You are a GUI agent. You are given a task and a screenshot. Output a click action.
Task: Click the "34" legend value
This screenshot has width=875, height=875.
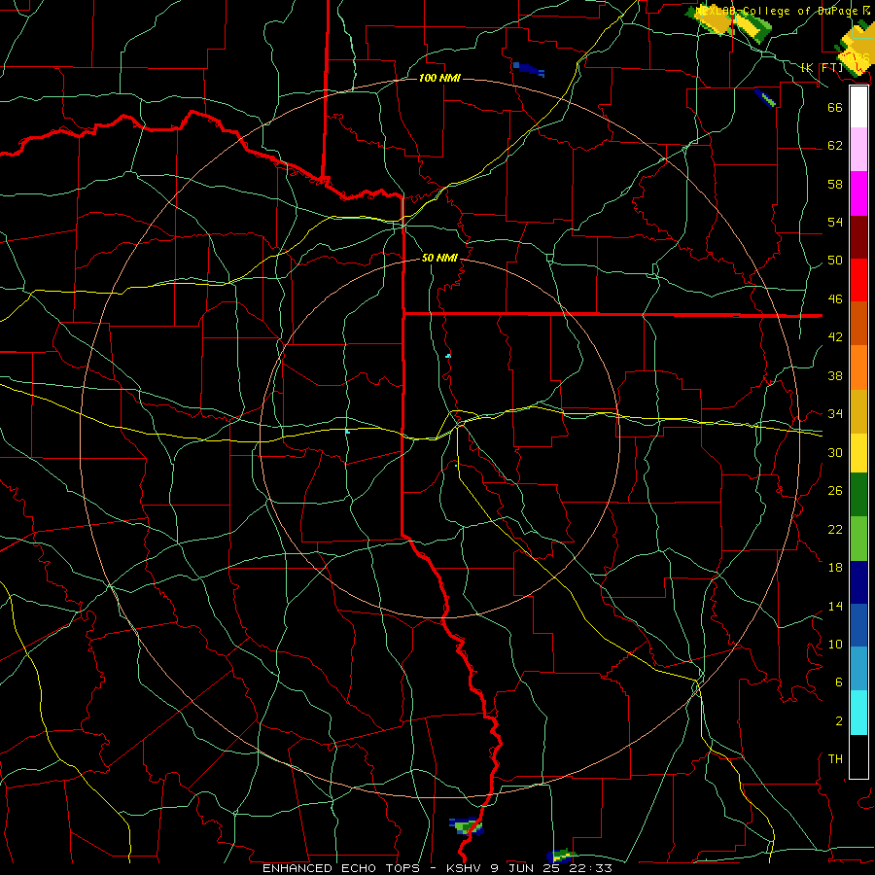pos(835,413)
